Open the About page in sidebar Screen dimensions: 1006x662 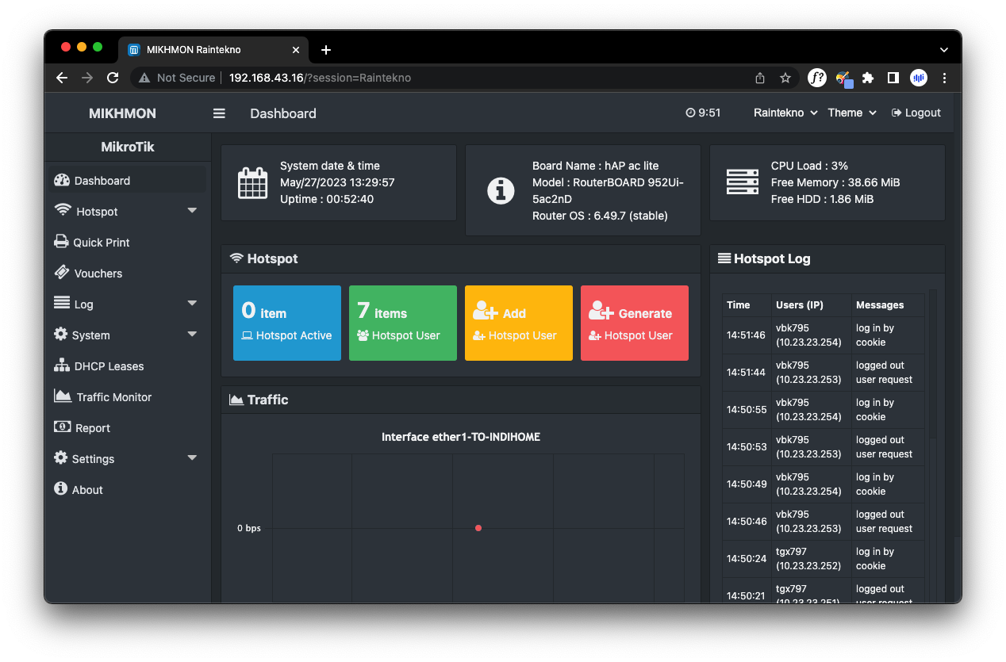coord(87,490)
